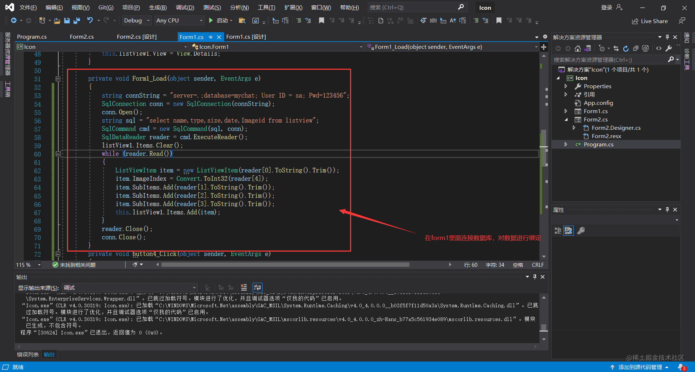Toggle word wrap in Output panel

257,287
